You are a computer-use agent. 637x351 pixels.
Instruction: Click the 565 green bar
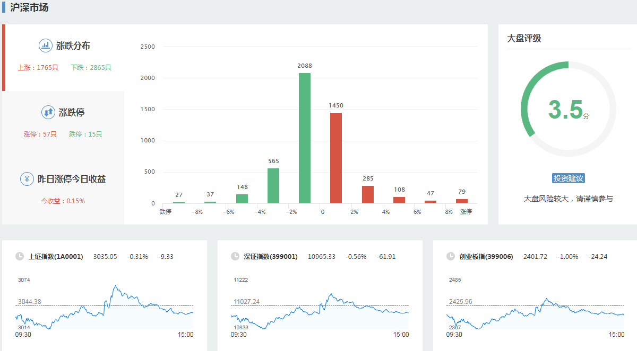tap(273, 185)
